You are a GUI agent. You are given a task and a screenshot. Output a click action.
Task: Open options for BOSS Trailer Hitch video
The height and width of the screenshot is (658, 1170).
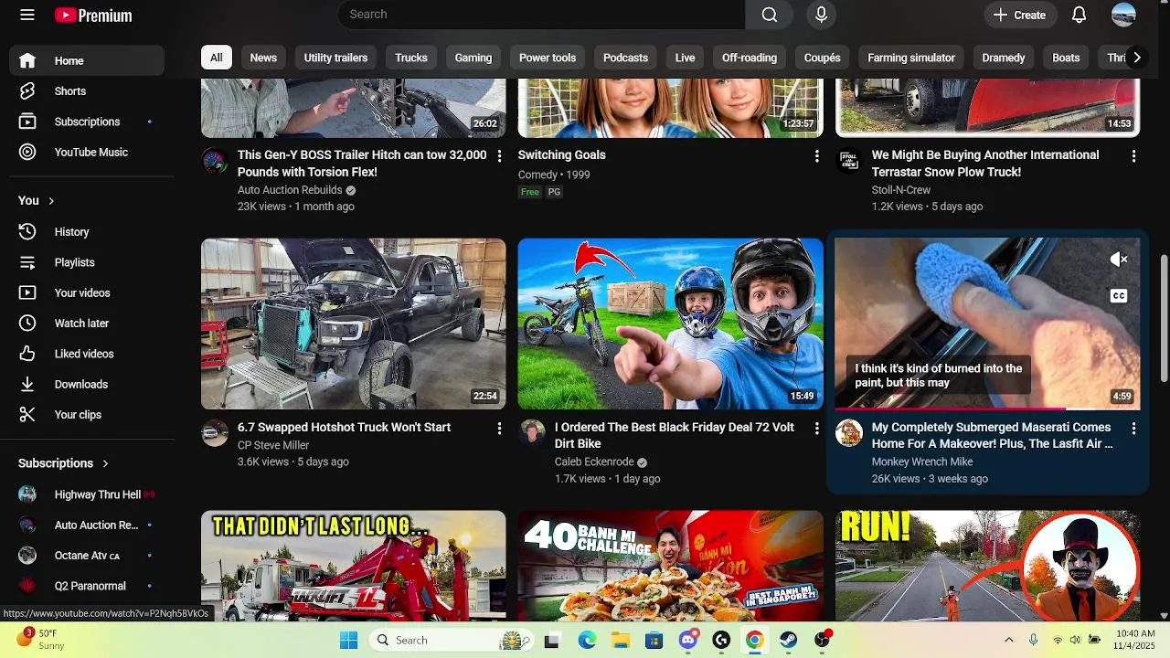click(499, 156)
